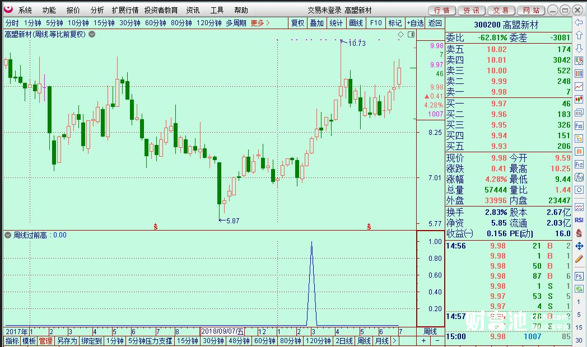Switch sidebar period to 30 minutes
Image resolution: width=587 pixels, height=347 pixels.
point(579,340)
